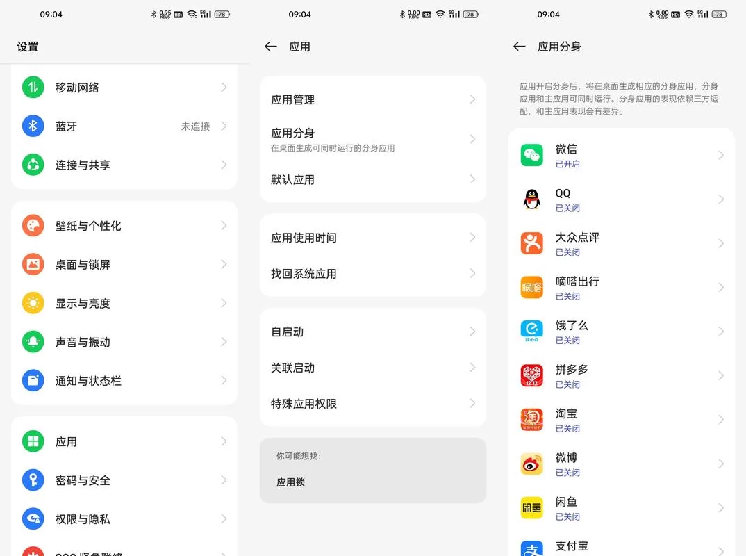Screen dimensions: 746x556
Task: Tap the 淘宝 app icon
Action: click(532, 419)
